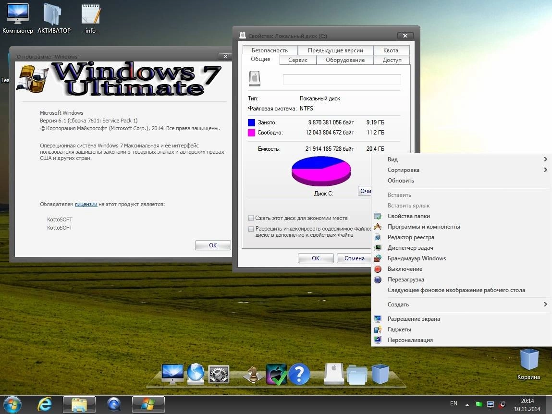Open the white Apple drive dock icon
Screen dimensions: 552x414
tap(334, 374)
